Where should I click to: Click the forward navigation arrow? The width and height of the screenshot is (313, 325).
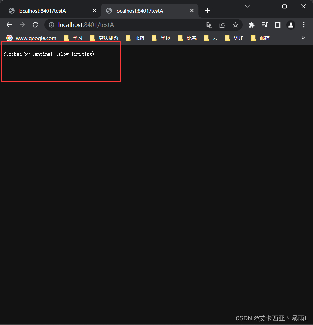click(22, 25)
